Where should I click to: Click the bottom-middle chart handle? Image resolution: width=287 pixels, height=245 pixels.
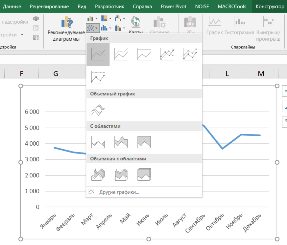[x=149, y=239]
